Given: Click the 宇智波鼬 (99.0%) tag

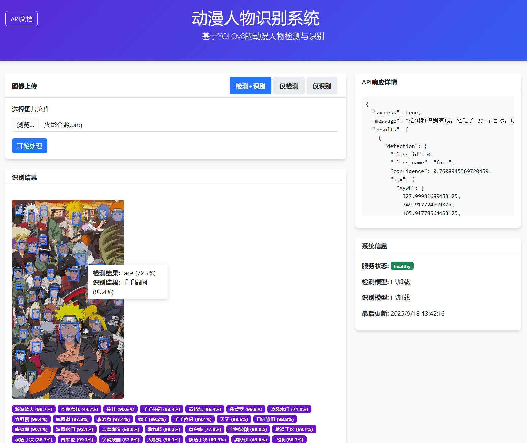Looking at the screenshot, I should pos(248,429).
